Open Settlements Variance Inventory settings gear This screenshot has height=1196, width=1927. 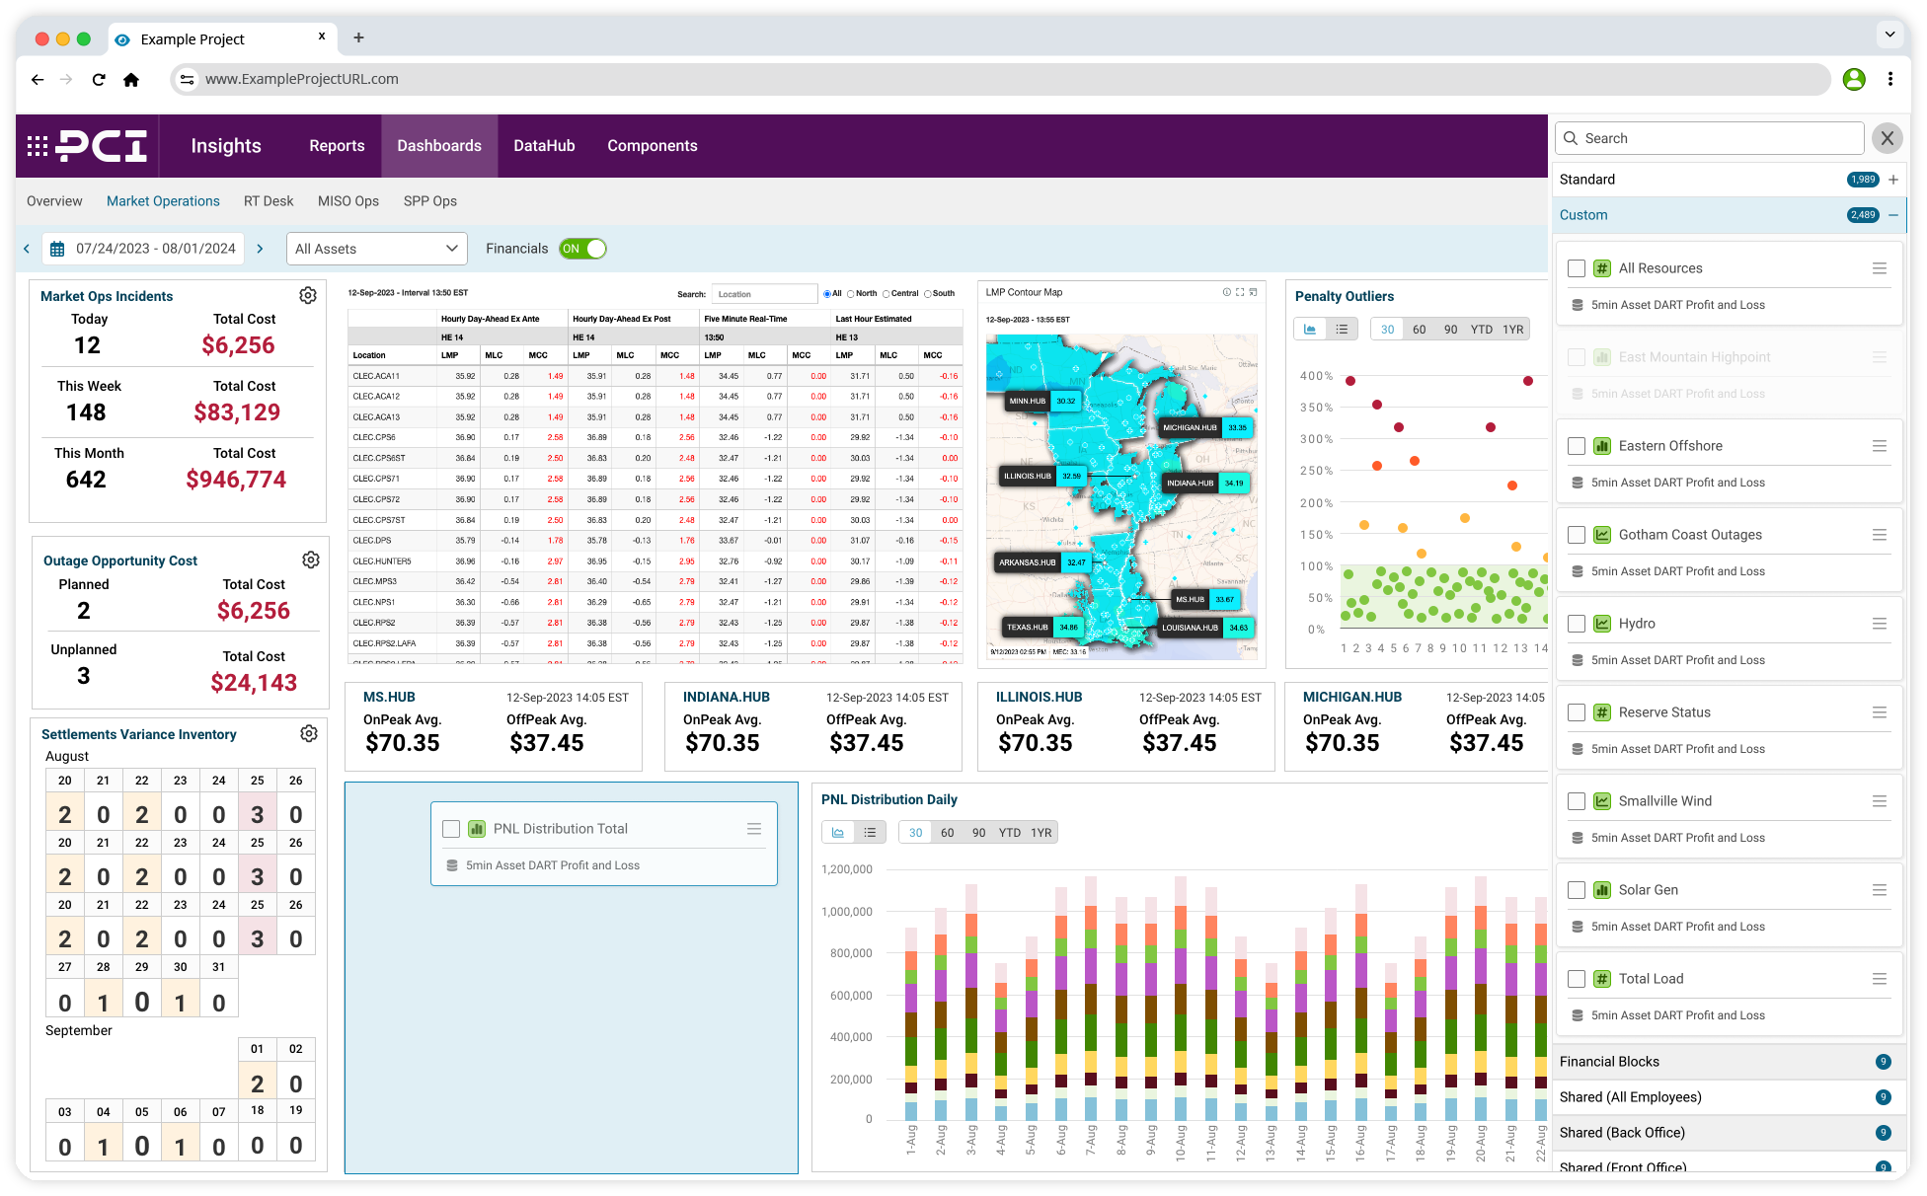309,733
